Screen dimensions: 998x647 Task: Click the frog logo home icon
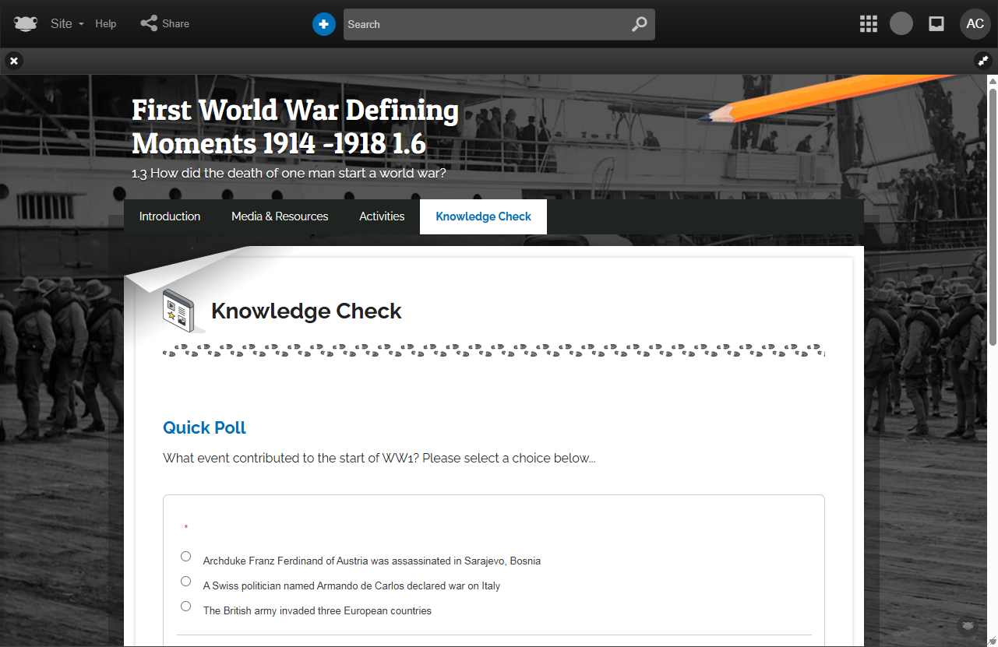(26, 24)
